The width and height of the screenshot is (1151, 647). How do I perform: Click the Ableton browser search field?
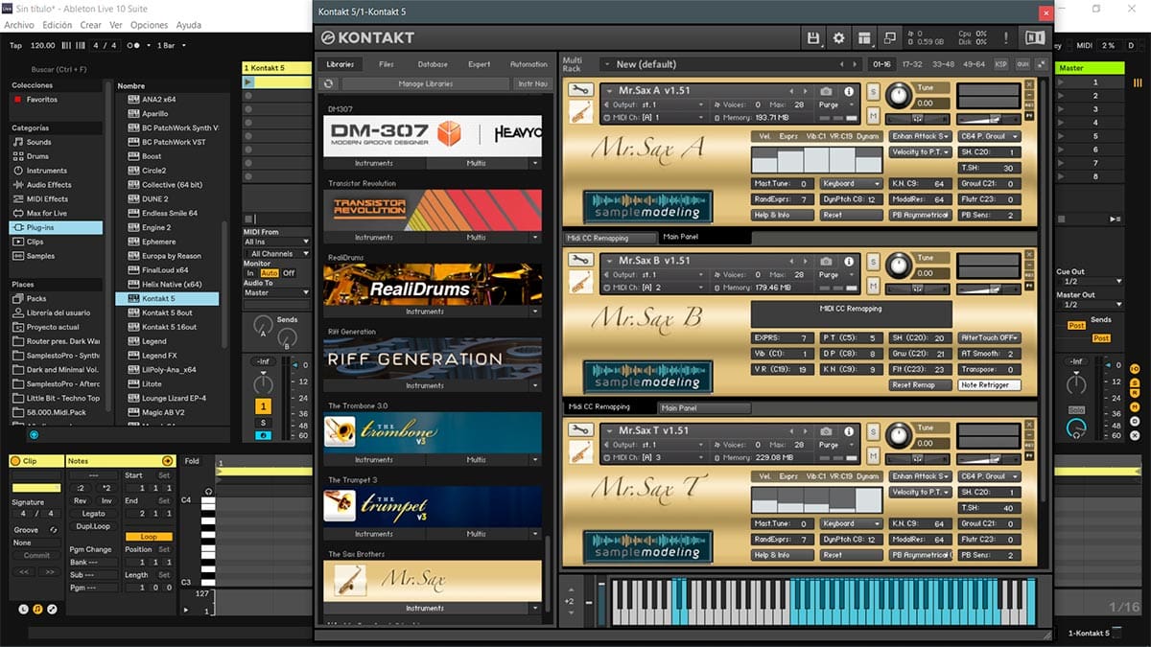58,69
